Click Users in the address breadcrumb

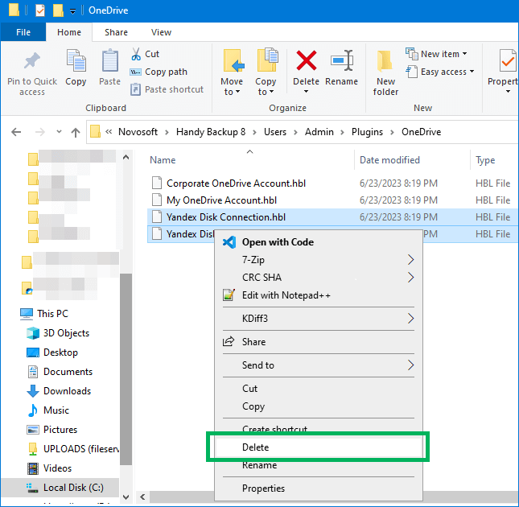click(275, 132)
